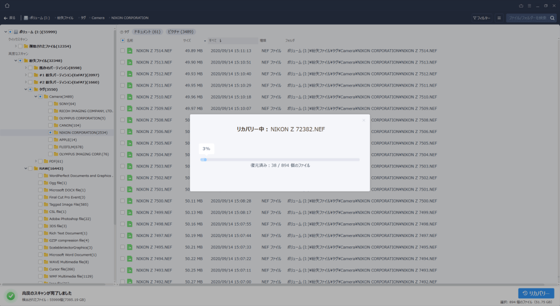Select the ドキュメント (61) tag tab

[x=147, y=32]
